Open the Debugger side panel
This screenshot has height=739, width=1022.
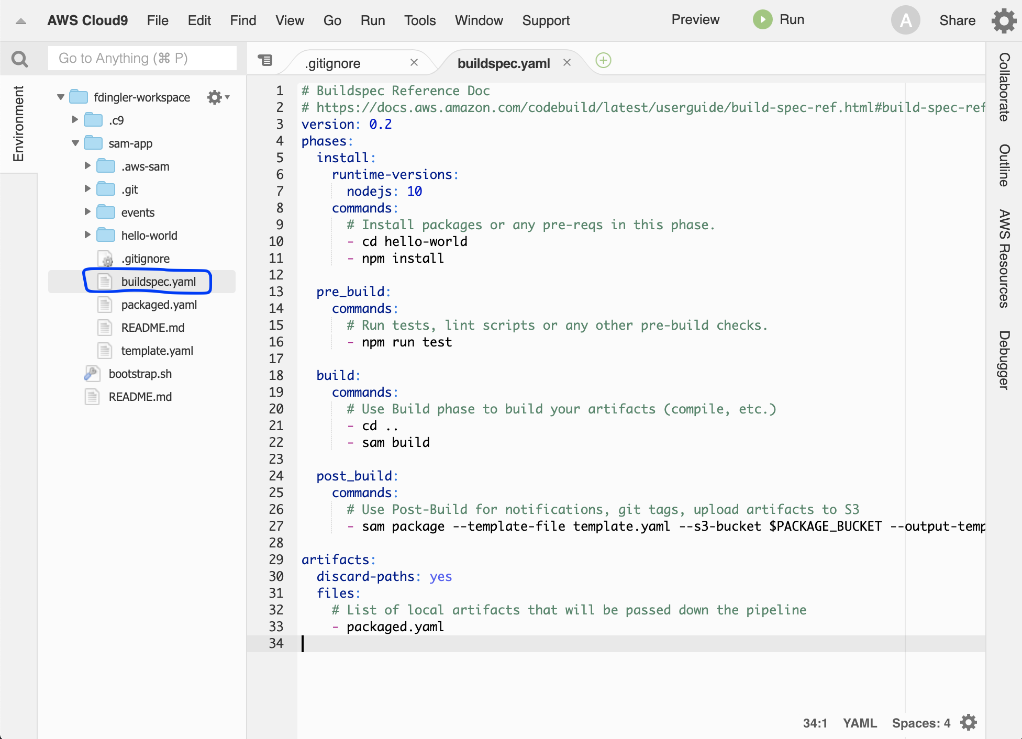coord(1004,360)
